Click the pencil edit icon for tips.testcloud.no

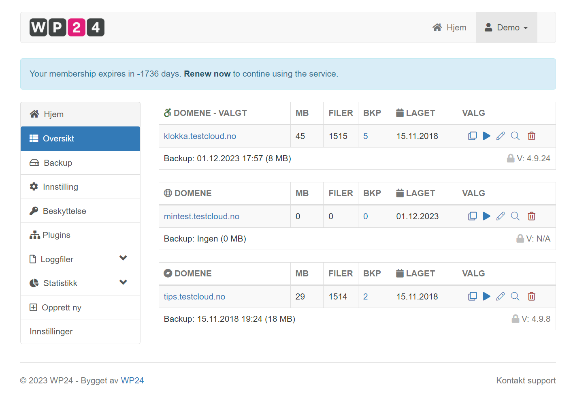(x=501, y=297)
